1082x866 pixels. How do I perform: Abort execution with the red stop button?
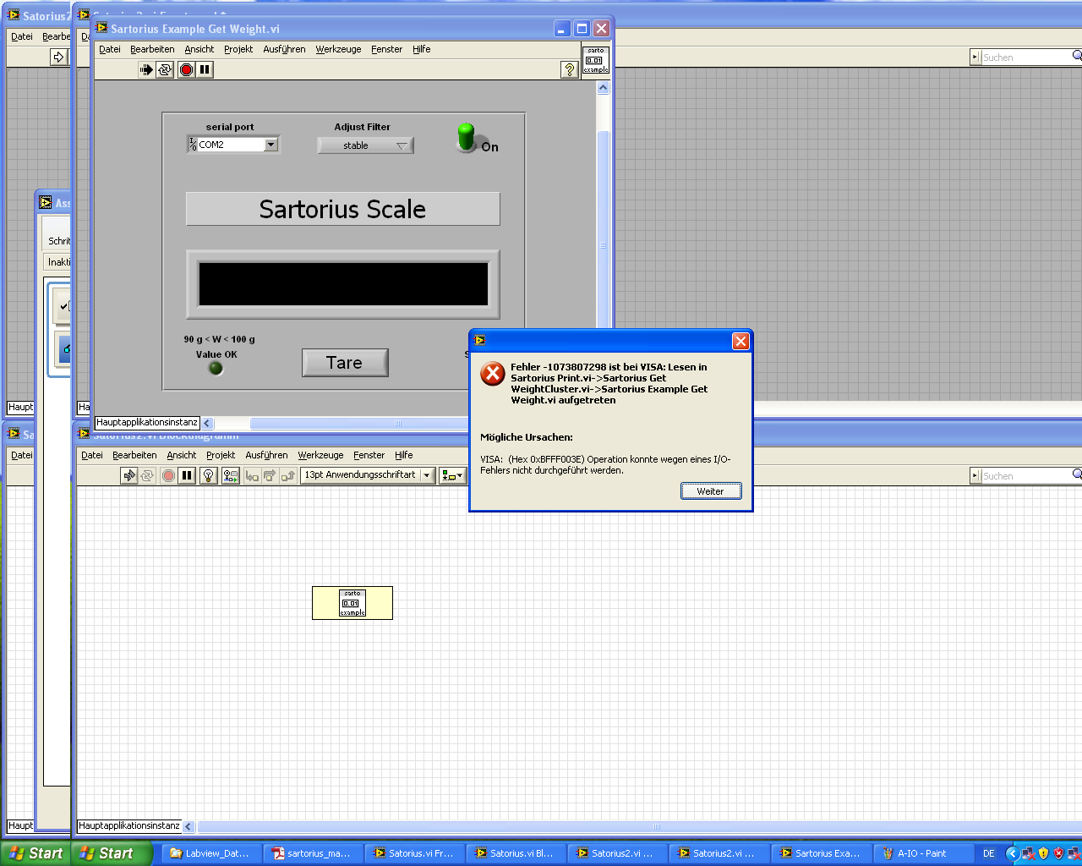[x=187, y=70]
